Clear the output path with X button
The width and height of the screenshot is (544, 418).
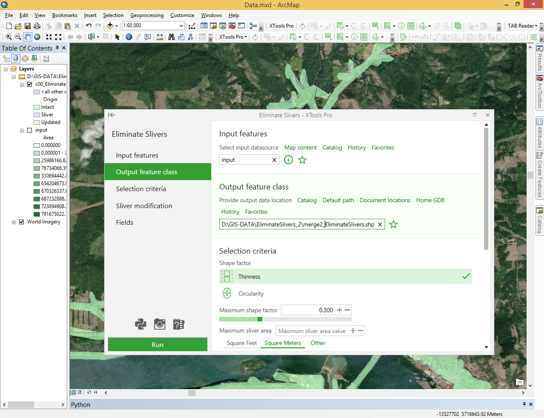(380, 224)
